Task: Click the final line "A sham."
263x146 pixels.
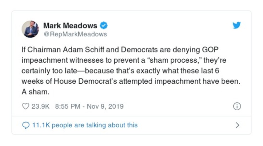Action: click(x=37, y=92)
